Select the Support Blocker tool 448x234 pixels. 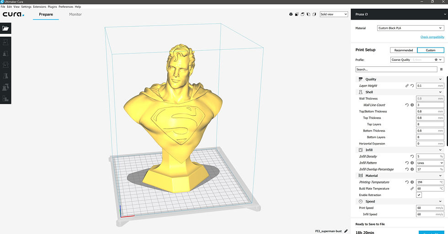(x=5, y=99)
